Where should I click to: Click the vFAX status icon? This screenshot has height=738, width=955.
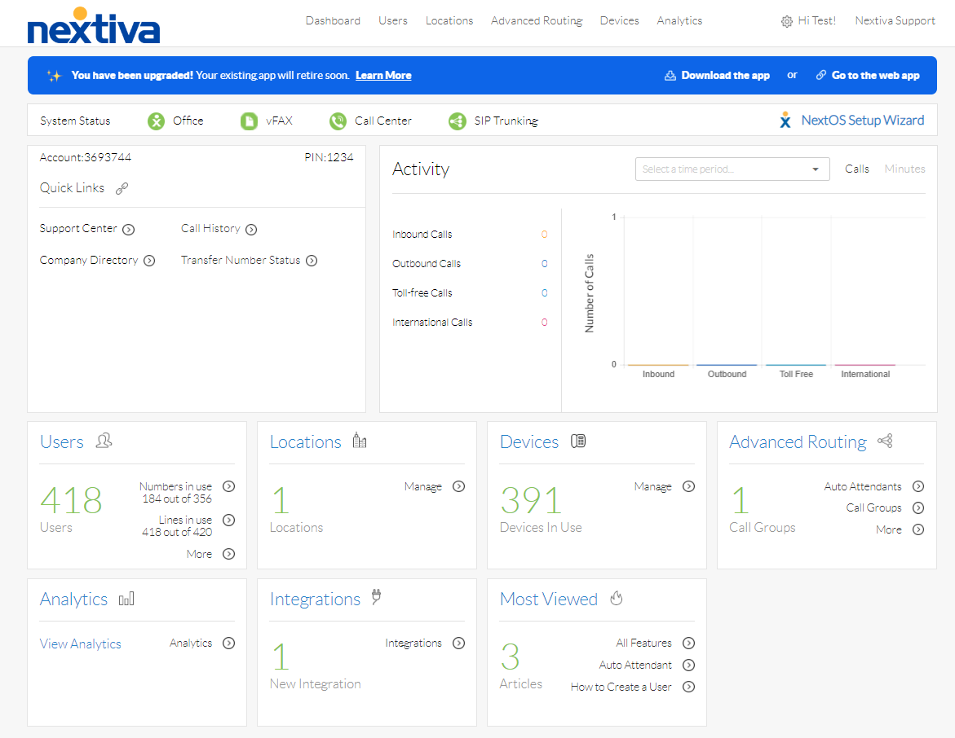pyautogui.click(x=249, y=121)
